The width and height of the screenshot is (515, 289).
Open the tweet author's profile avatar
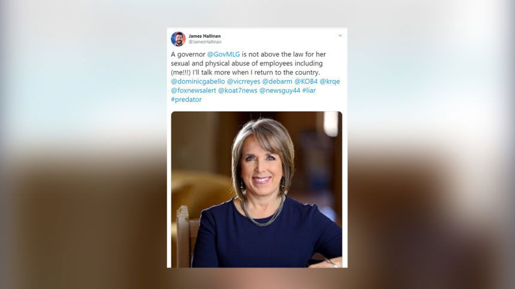pos(178,39)
